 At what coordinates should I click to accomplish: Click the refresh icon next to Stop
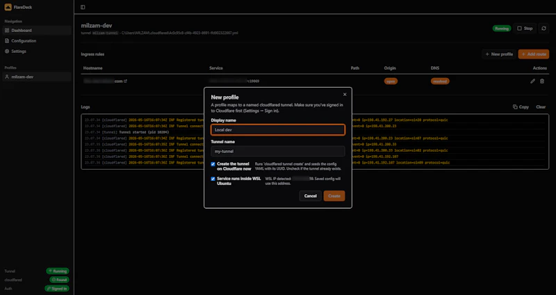(544, 29)
